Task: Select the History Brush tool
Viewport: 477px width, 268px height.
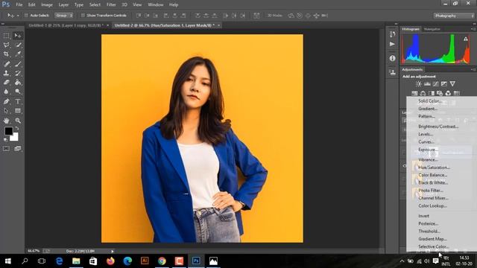Action: (18, 73)
